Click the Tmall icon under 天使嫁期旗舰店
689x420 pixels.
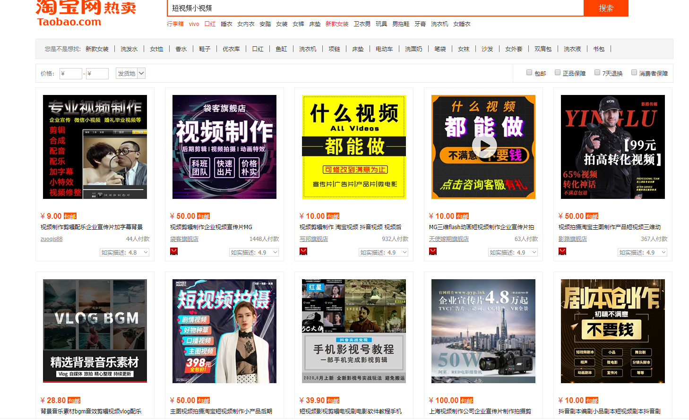click(433, 251)
